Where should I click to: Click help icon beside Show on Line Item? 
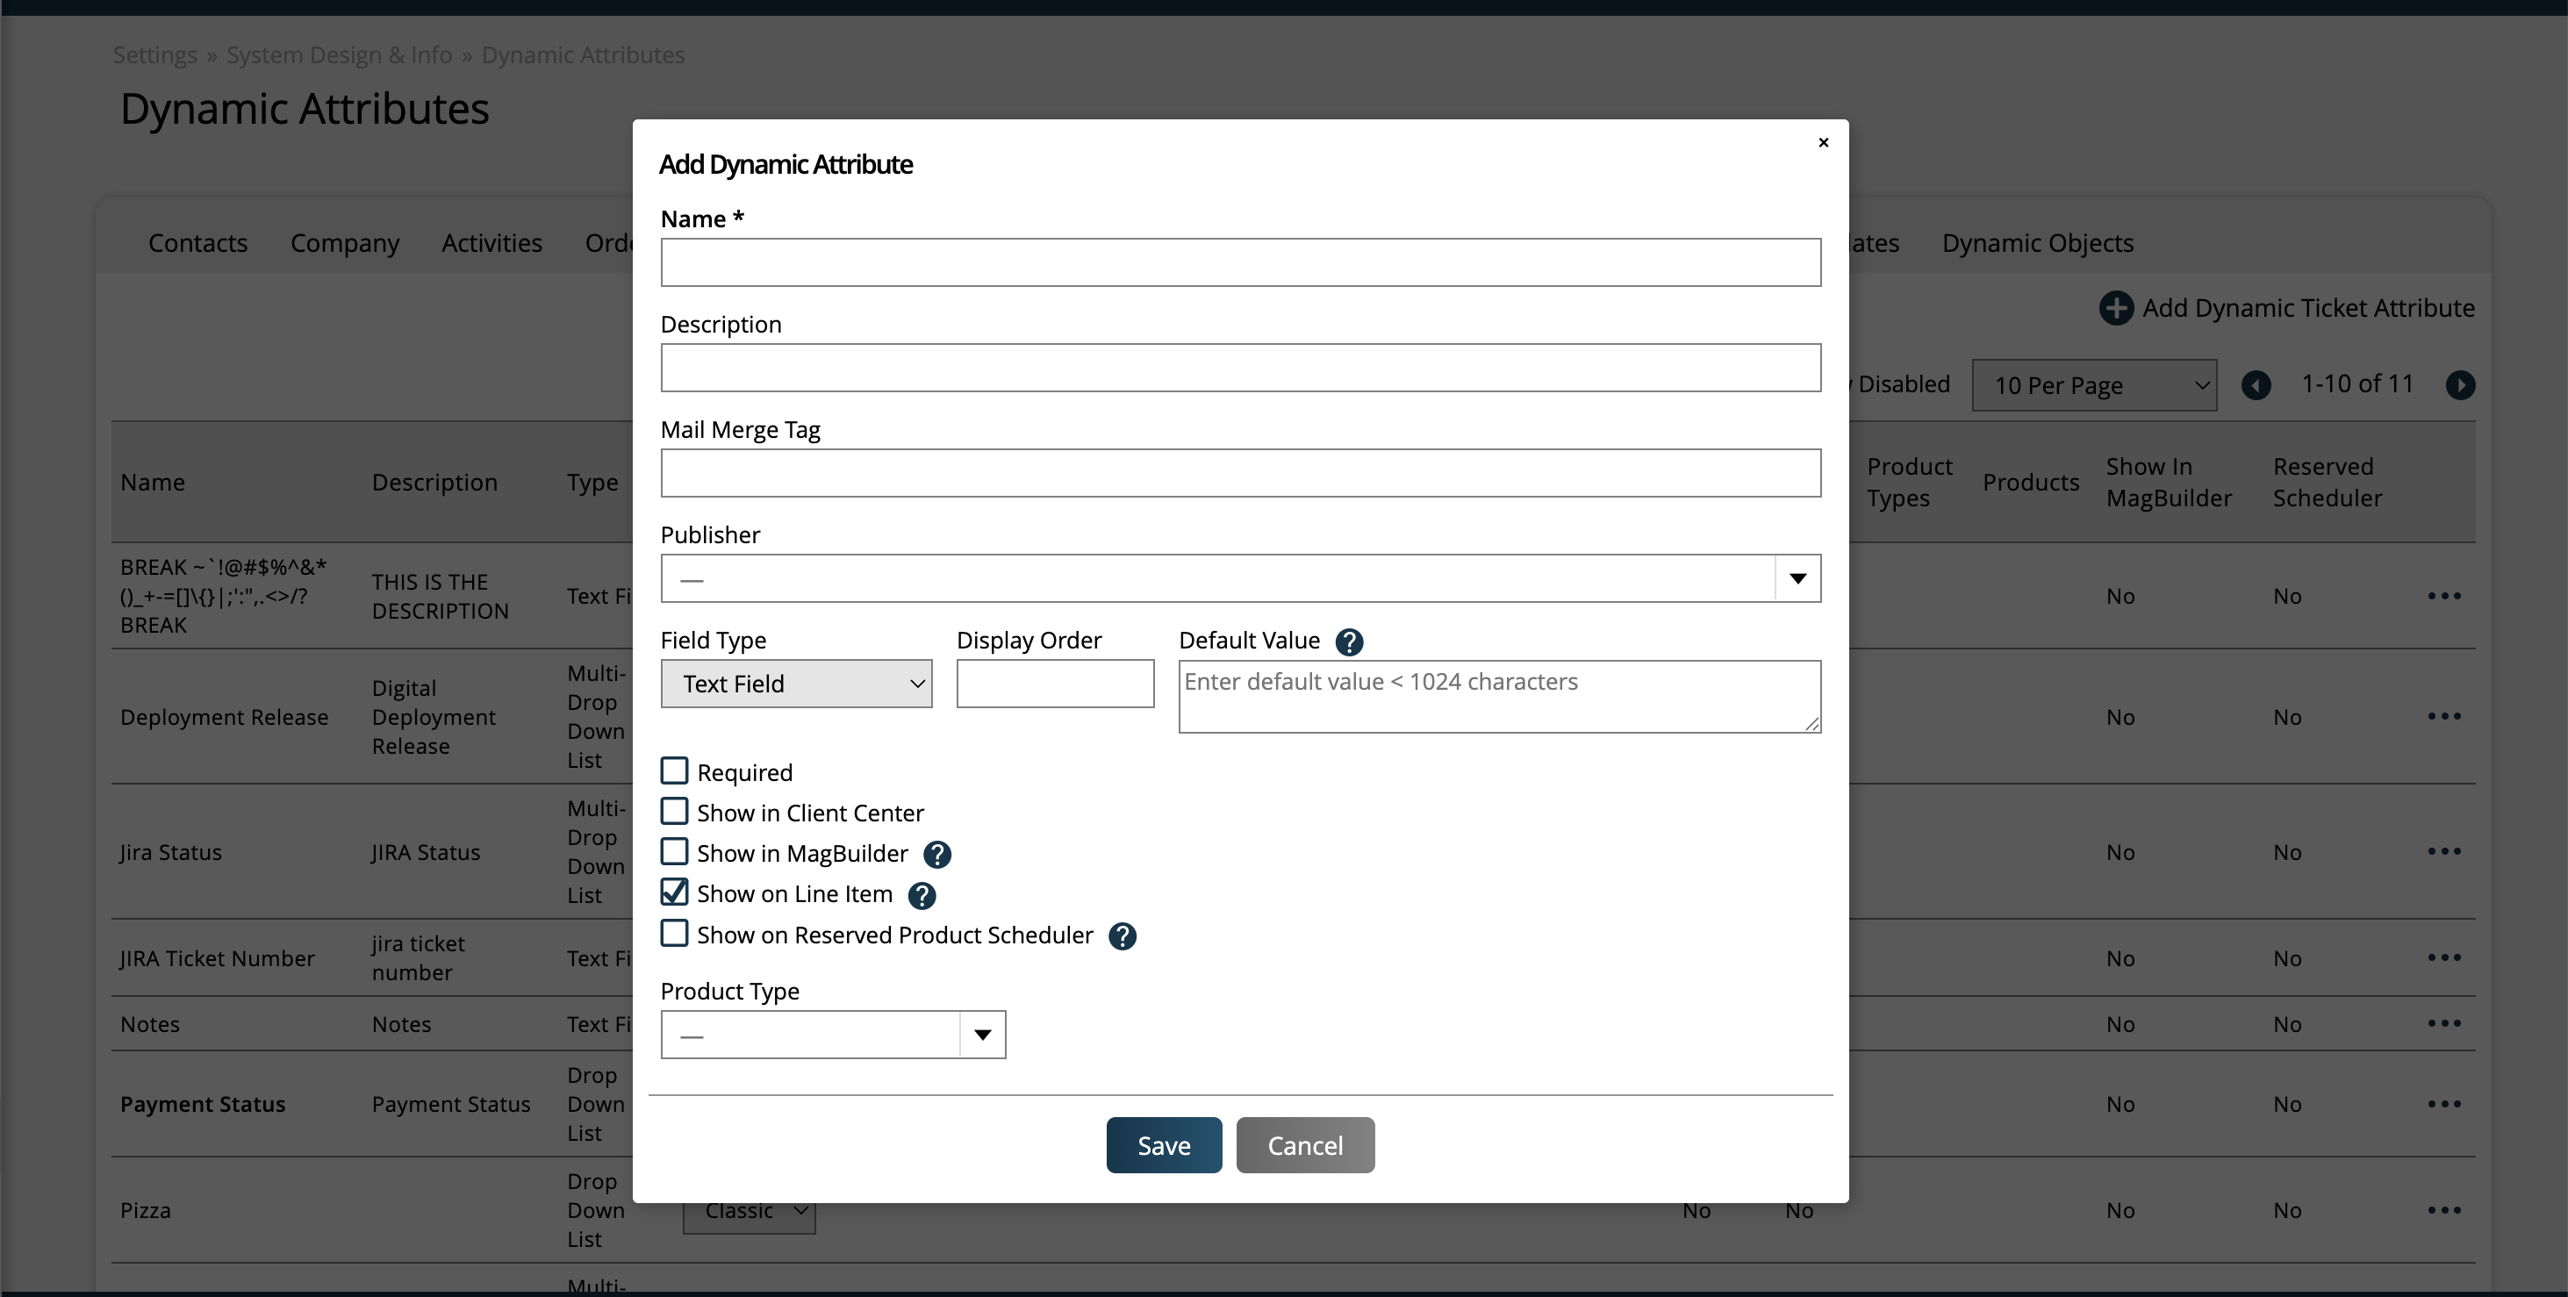[922, 895]
